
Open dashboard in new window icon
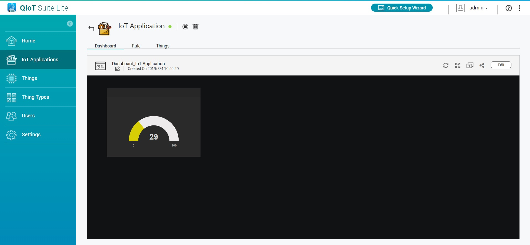470,65
